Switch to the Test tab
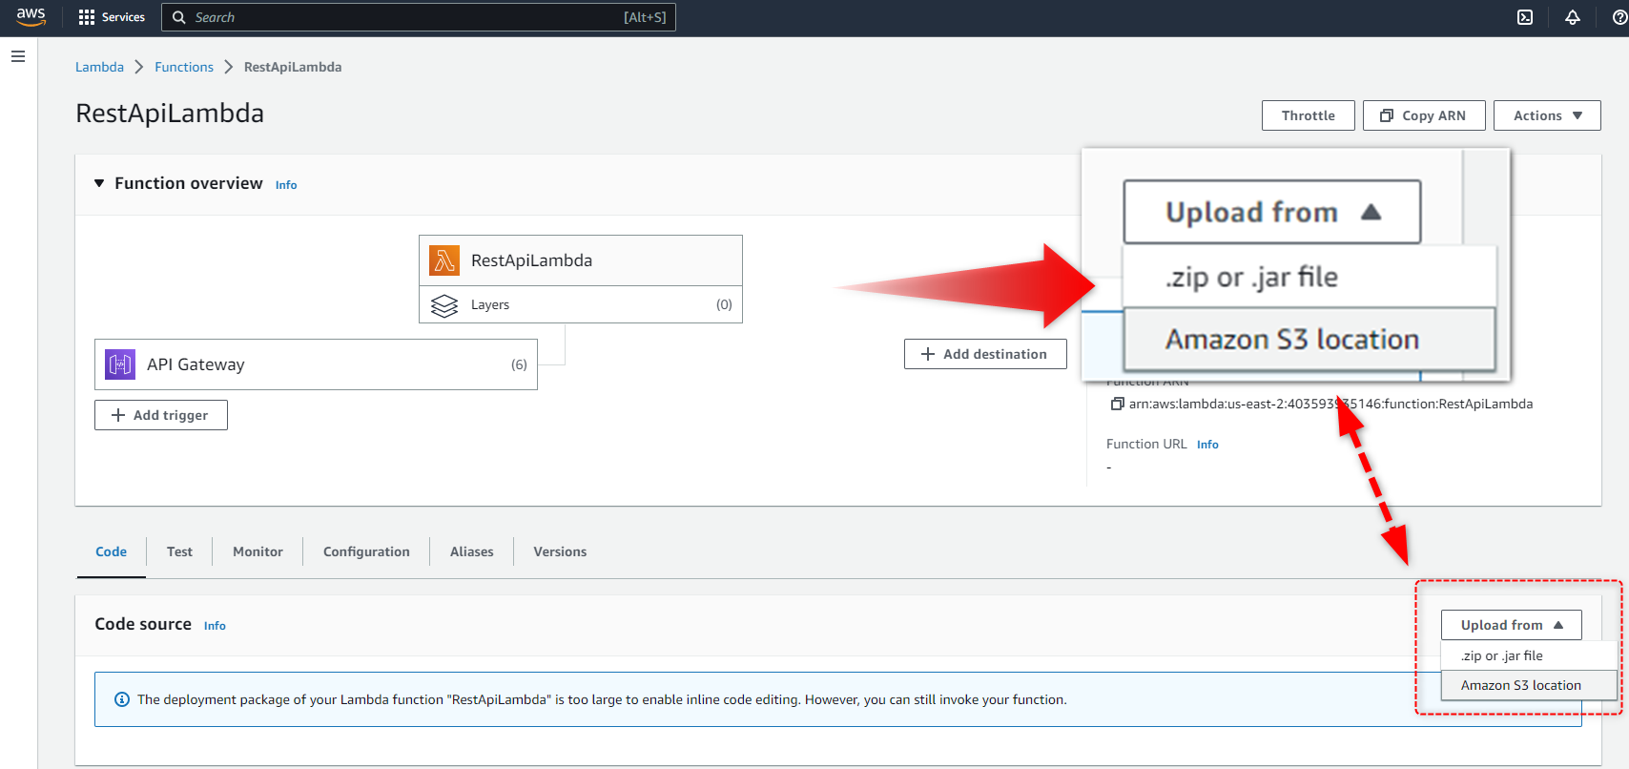Image resolution: width=1629 pixels, height=769 pixels. (179, 551)
